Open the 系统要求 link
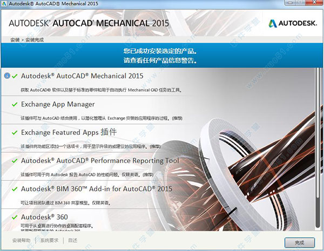 click(x=49, y=240)
